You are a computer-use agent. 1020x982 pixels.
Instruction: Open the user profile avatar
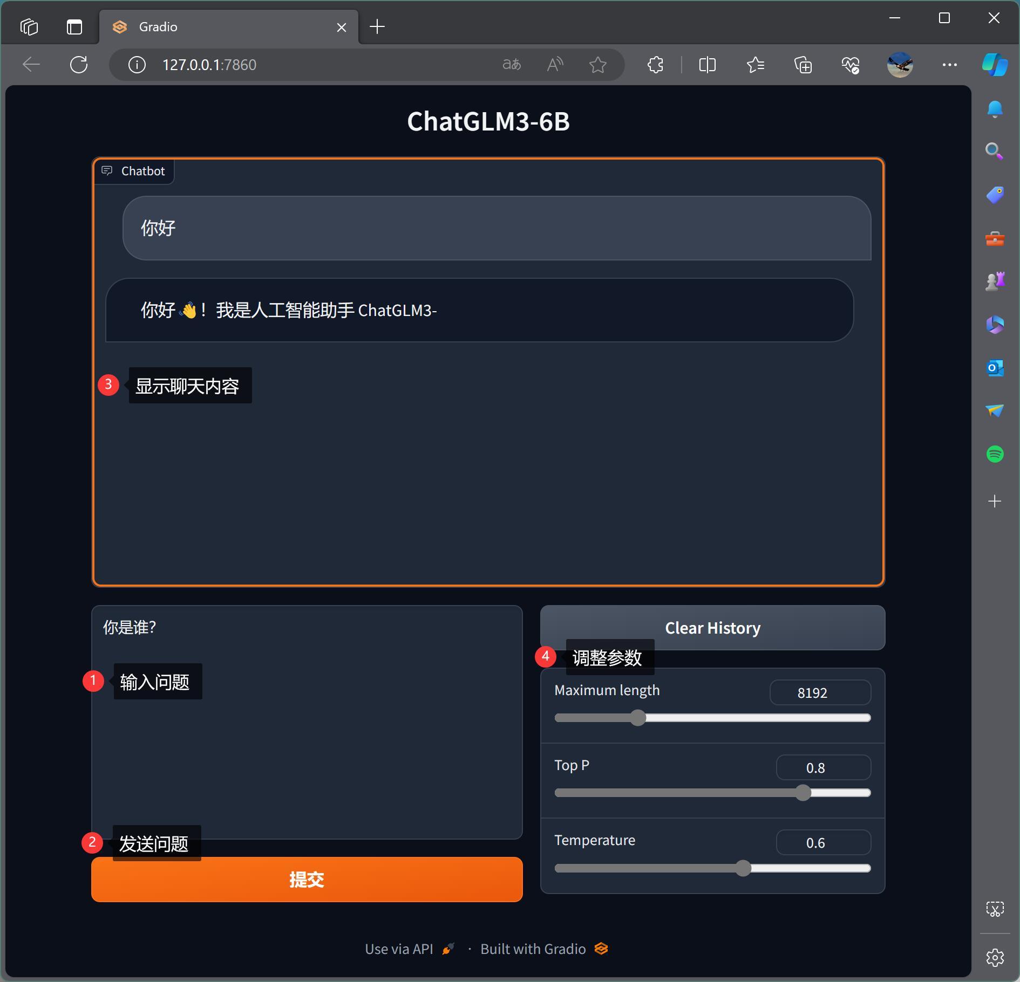900,65
